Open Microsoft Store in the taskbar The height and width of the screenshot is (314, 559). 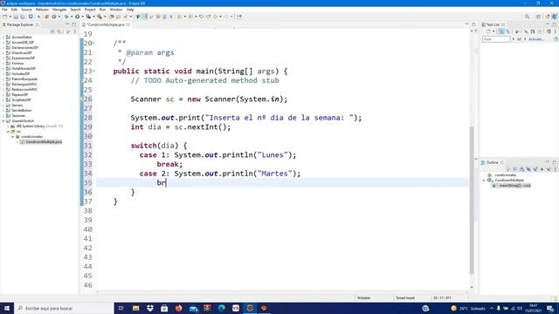[x=164, y=308]
